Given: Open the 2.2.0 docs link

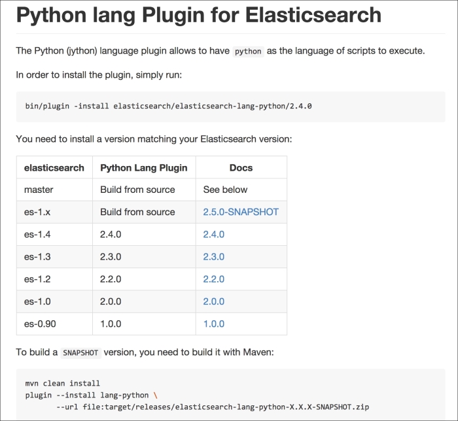Looking at the screenshot, I should [213, 279].
